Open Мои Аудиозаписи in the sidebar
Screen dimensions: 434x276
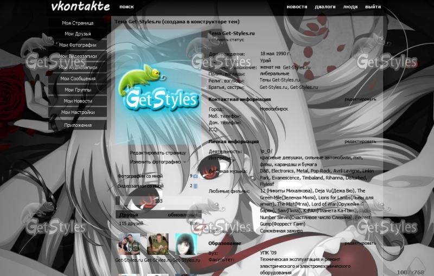pos(78,67)
